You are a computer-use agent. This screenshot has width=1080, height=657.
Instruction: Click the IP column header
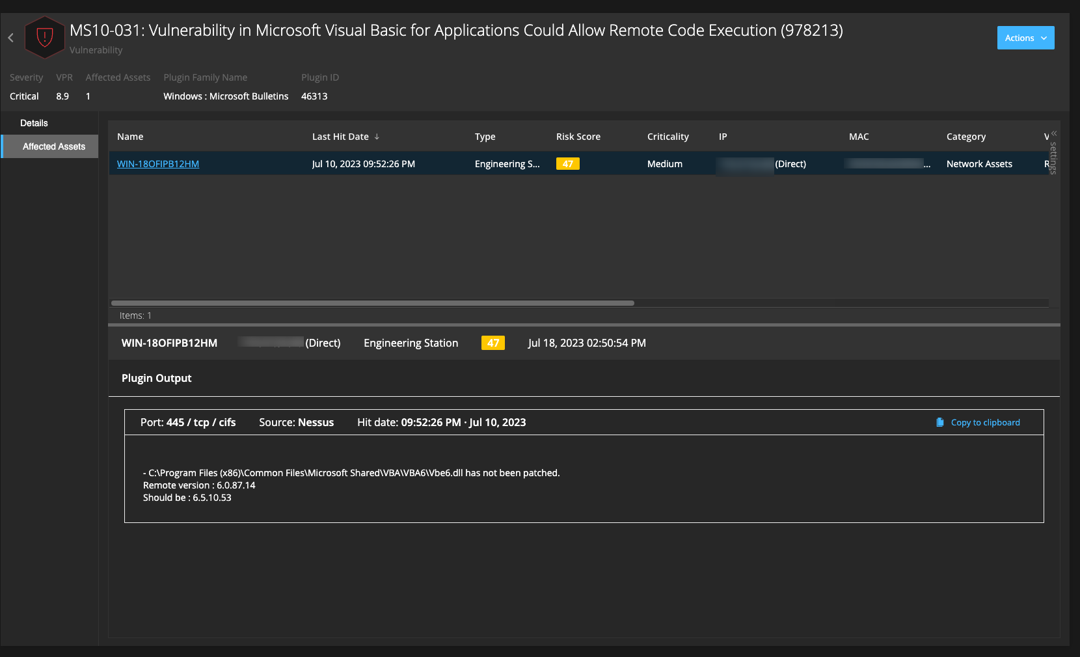723,137
